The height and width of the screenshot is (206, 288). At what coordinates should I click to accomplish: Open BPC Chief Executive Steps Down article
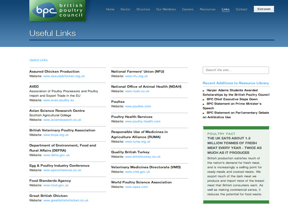click(232, 99)
